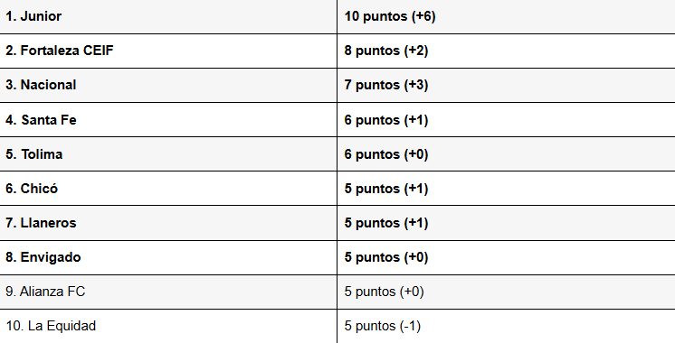
Task: Select the '7 puntos (+3)' cell
Action: point(507,85)
